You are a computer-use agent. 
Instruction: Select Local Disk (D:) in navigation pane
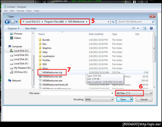[19, 55]
